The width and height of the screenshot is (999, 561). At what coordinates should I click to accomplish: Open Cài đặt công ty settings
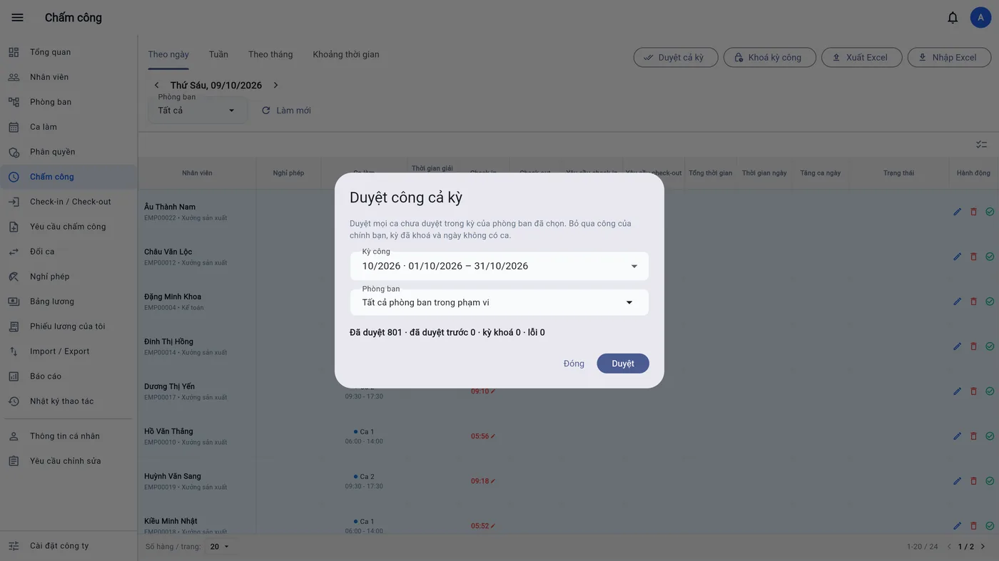pyautogui.click(x=69, y=546)
